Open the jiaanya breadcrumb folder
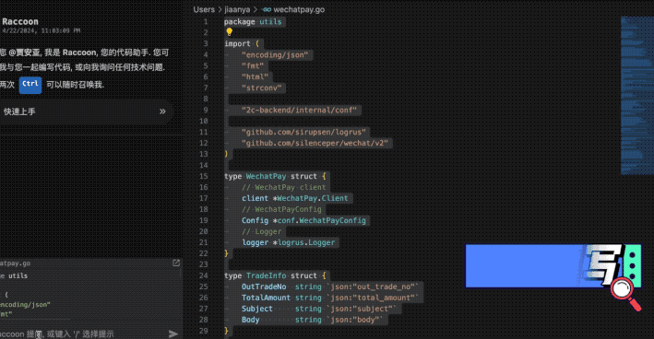The image size is (654, 339). pos(237,9)
